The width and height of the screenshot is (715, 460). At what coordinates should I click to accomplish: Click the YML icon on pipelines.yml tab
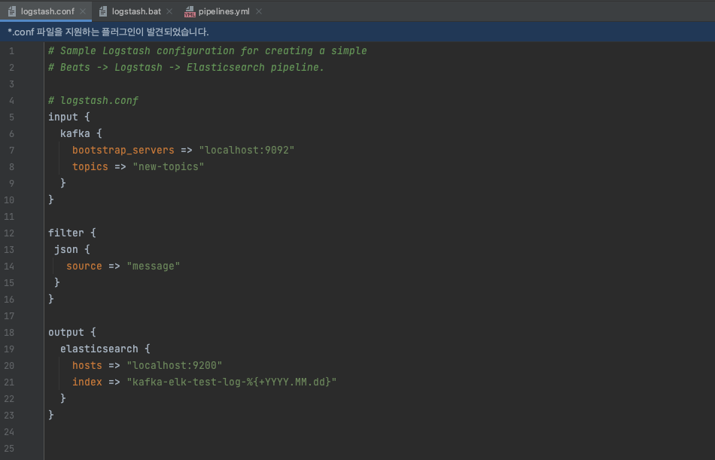tap(190, 12)
